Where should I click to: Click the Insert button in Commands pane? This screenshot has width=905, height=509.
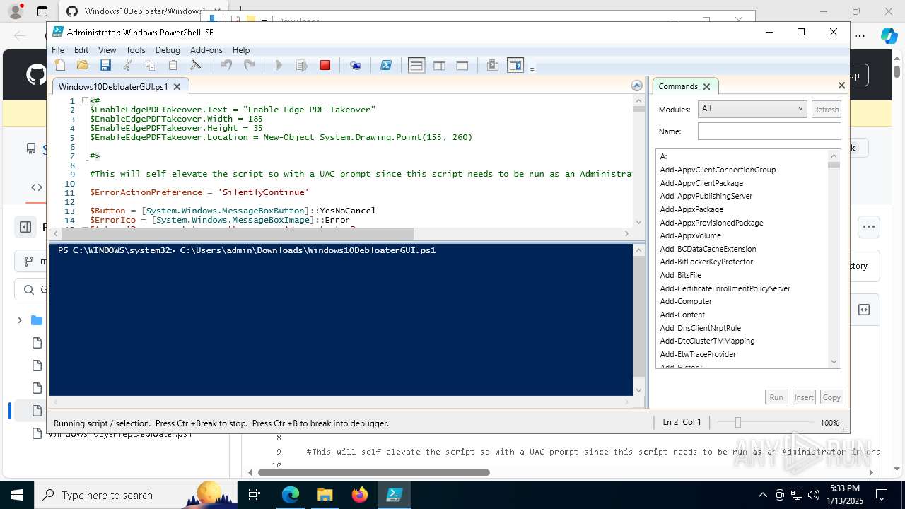(x=804, y=397)
